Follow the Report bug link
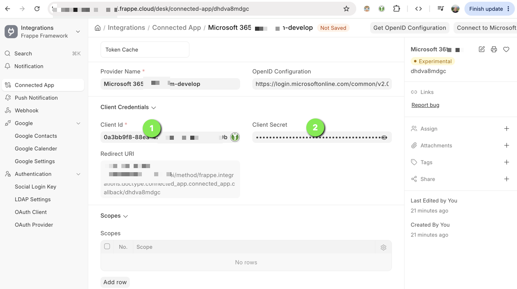Screen dimensions: 517x289 coord(425,105)
